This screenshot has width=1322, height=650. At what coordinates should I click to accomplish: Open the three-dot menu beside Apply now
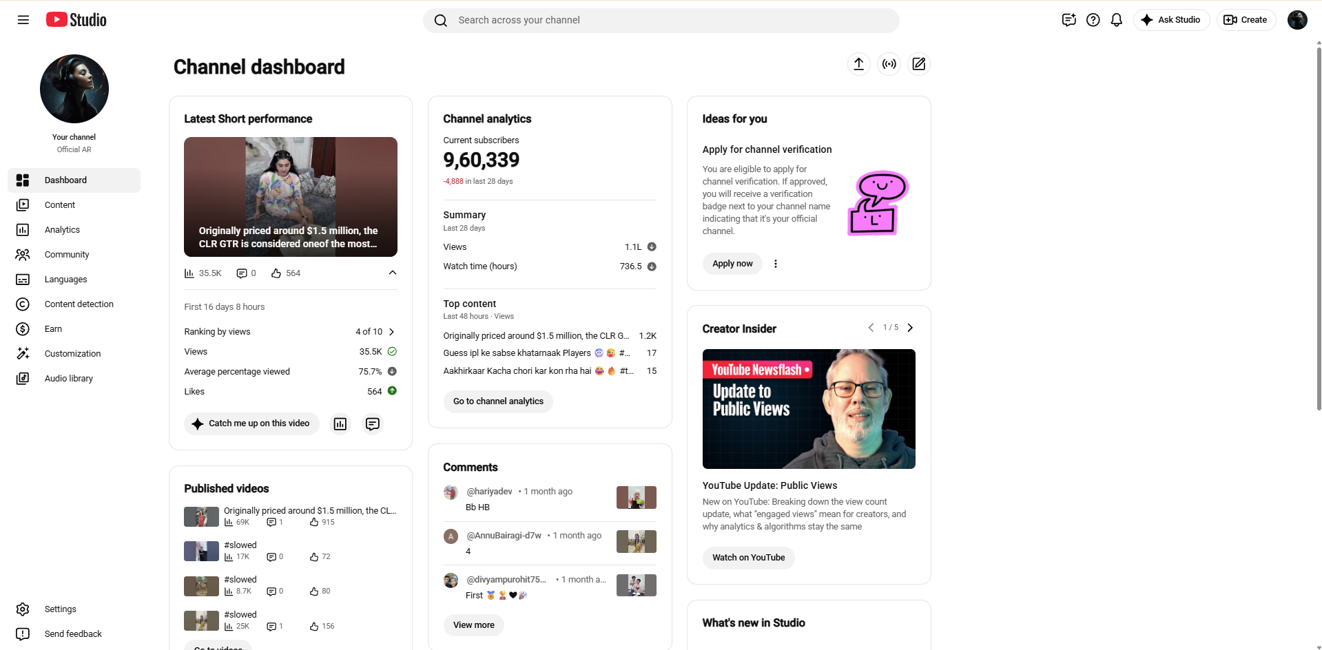(x=776, y=264)
